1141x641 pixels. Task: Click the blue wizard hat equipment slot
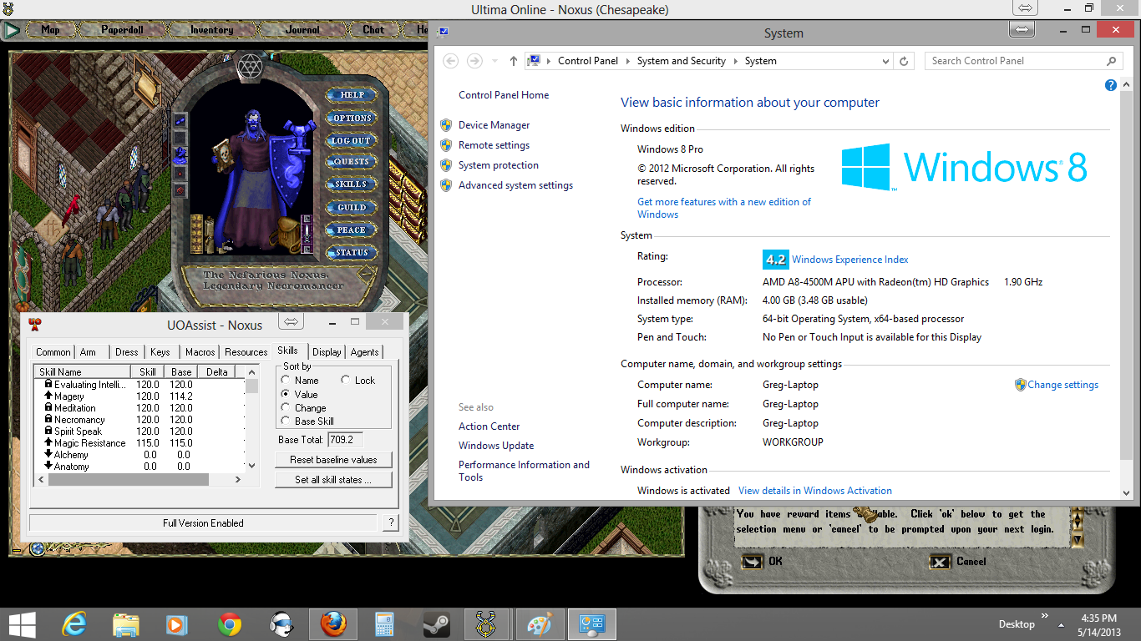click(x=180, y=156)
